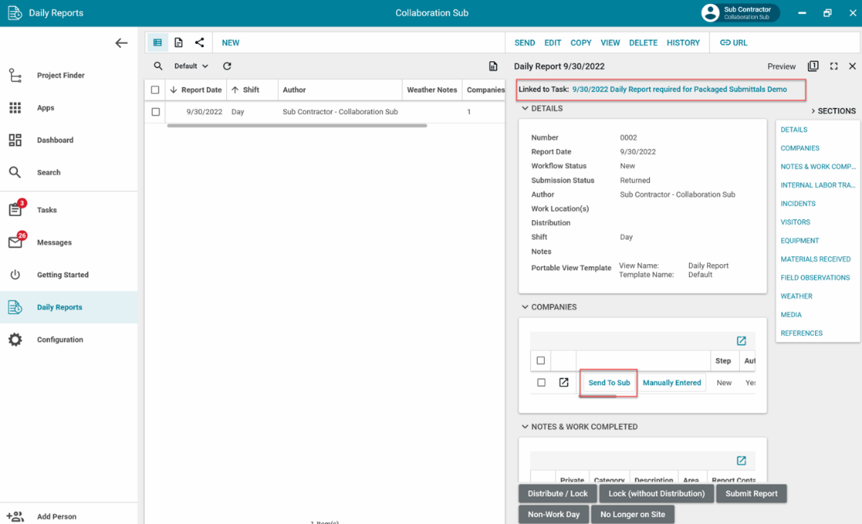
Task: Switch to list view icon
Action: [x=157, y=42]
